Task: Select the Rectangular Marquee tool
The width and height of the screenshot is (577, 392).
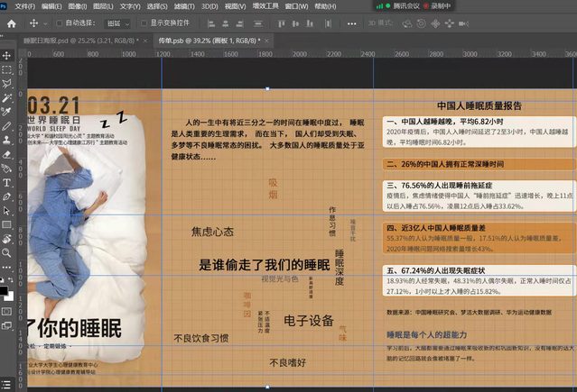Action: pyautogui.click(x=6, y=69)
